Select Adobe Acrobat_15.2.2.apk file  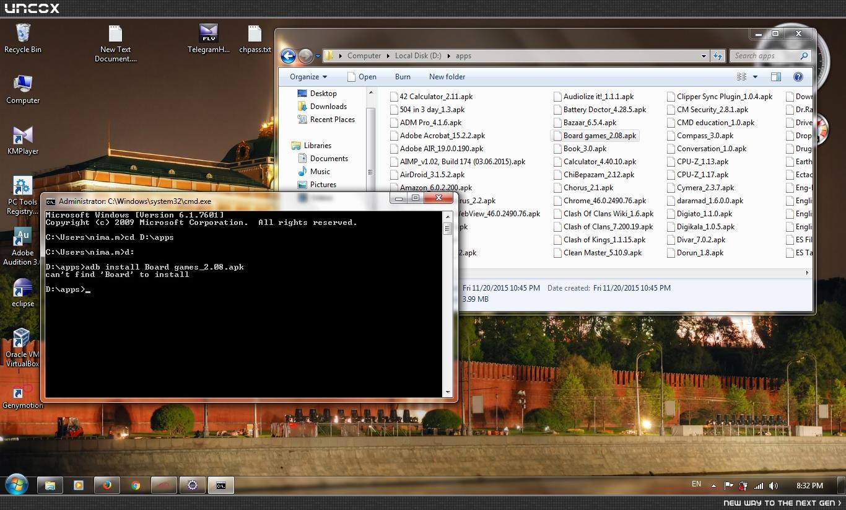(437, 136)
